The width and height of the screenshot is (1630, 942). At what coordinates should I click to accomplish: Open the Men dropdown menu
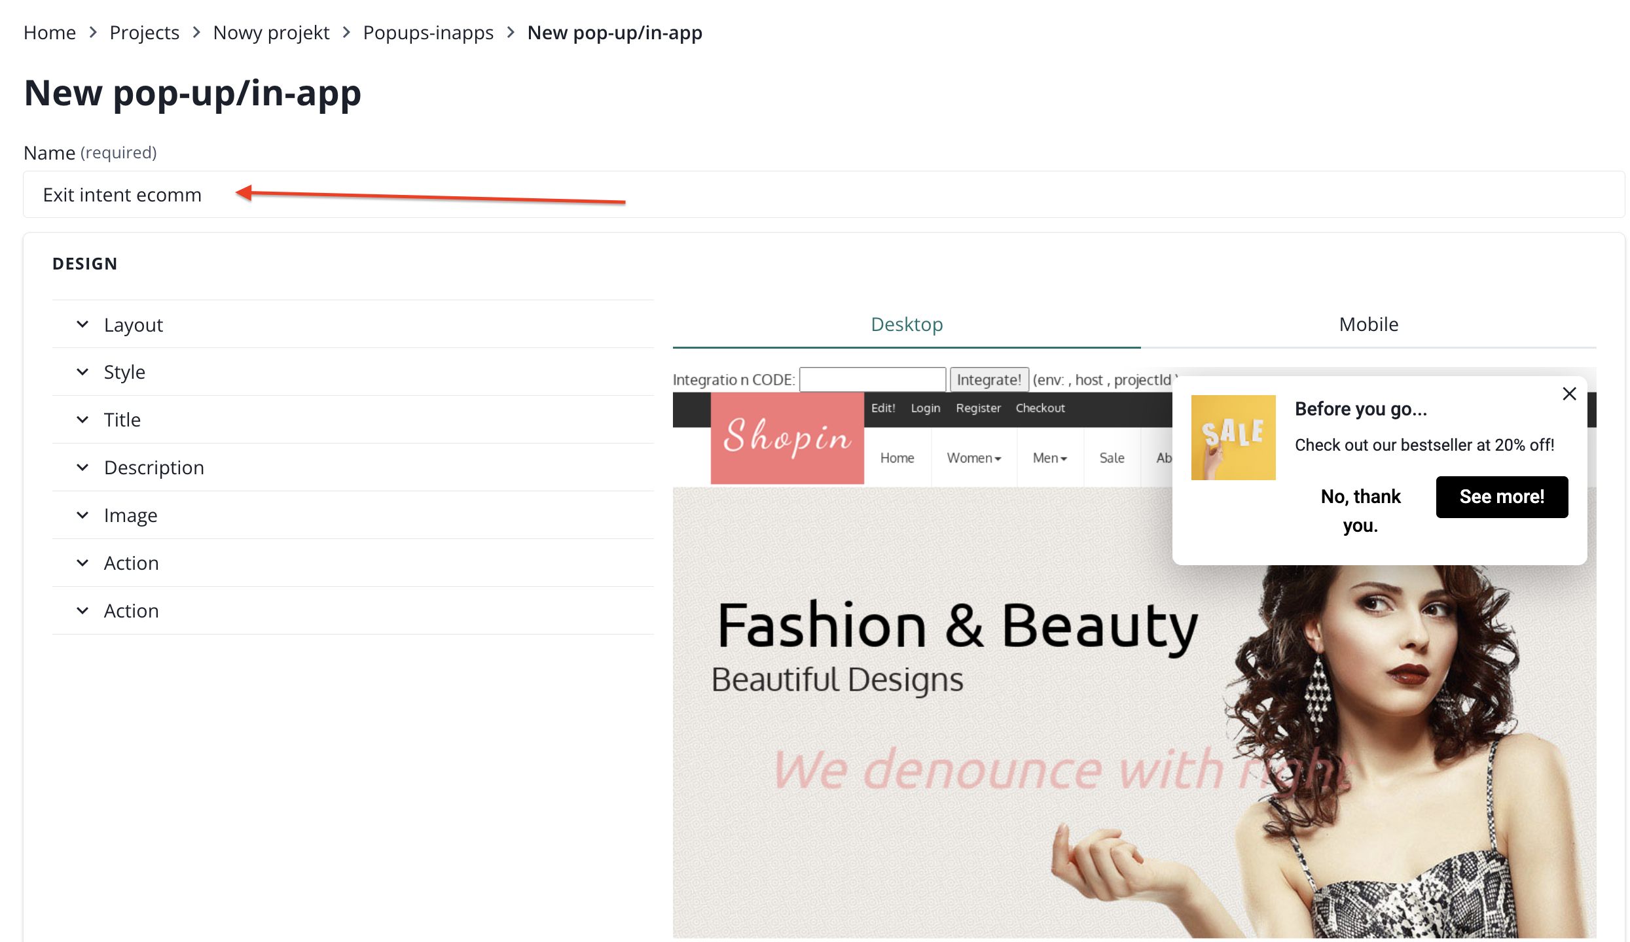[1049, 458]
